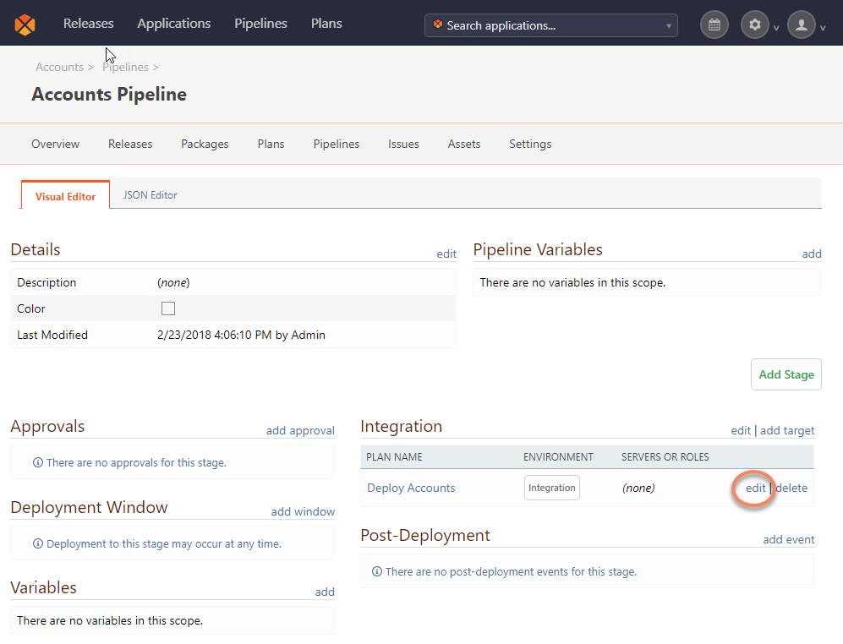843x644 pixels.
Task: Open the user profile avatar icon
Action: pyautogui.click(x=802, y=25)
